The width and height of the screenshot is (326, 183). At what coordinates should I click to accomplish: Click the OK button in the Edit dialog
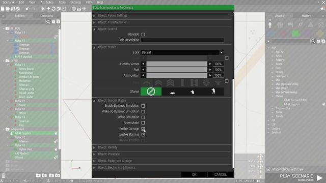click(194, 174)
